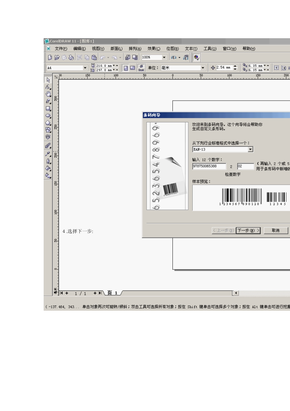The image size is (290, 411).
Task: Click 取消 in barcode wizard
Action: tap(276, 231)
